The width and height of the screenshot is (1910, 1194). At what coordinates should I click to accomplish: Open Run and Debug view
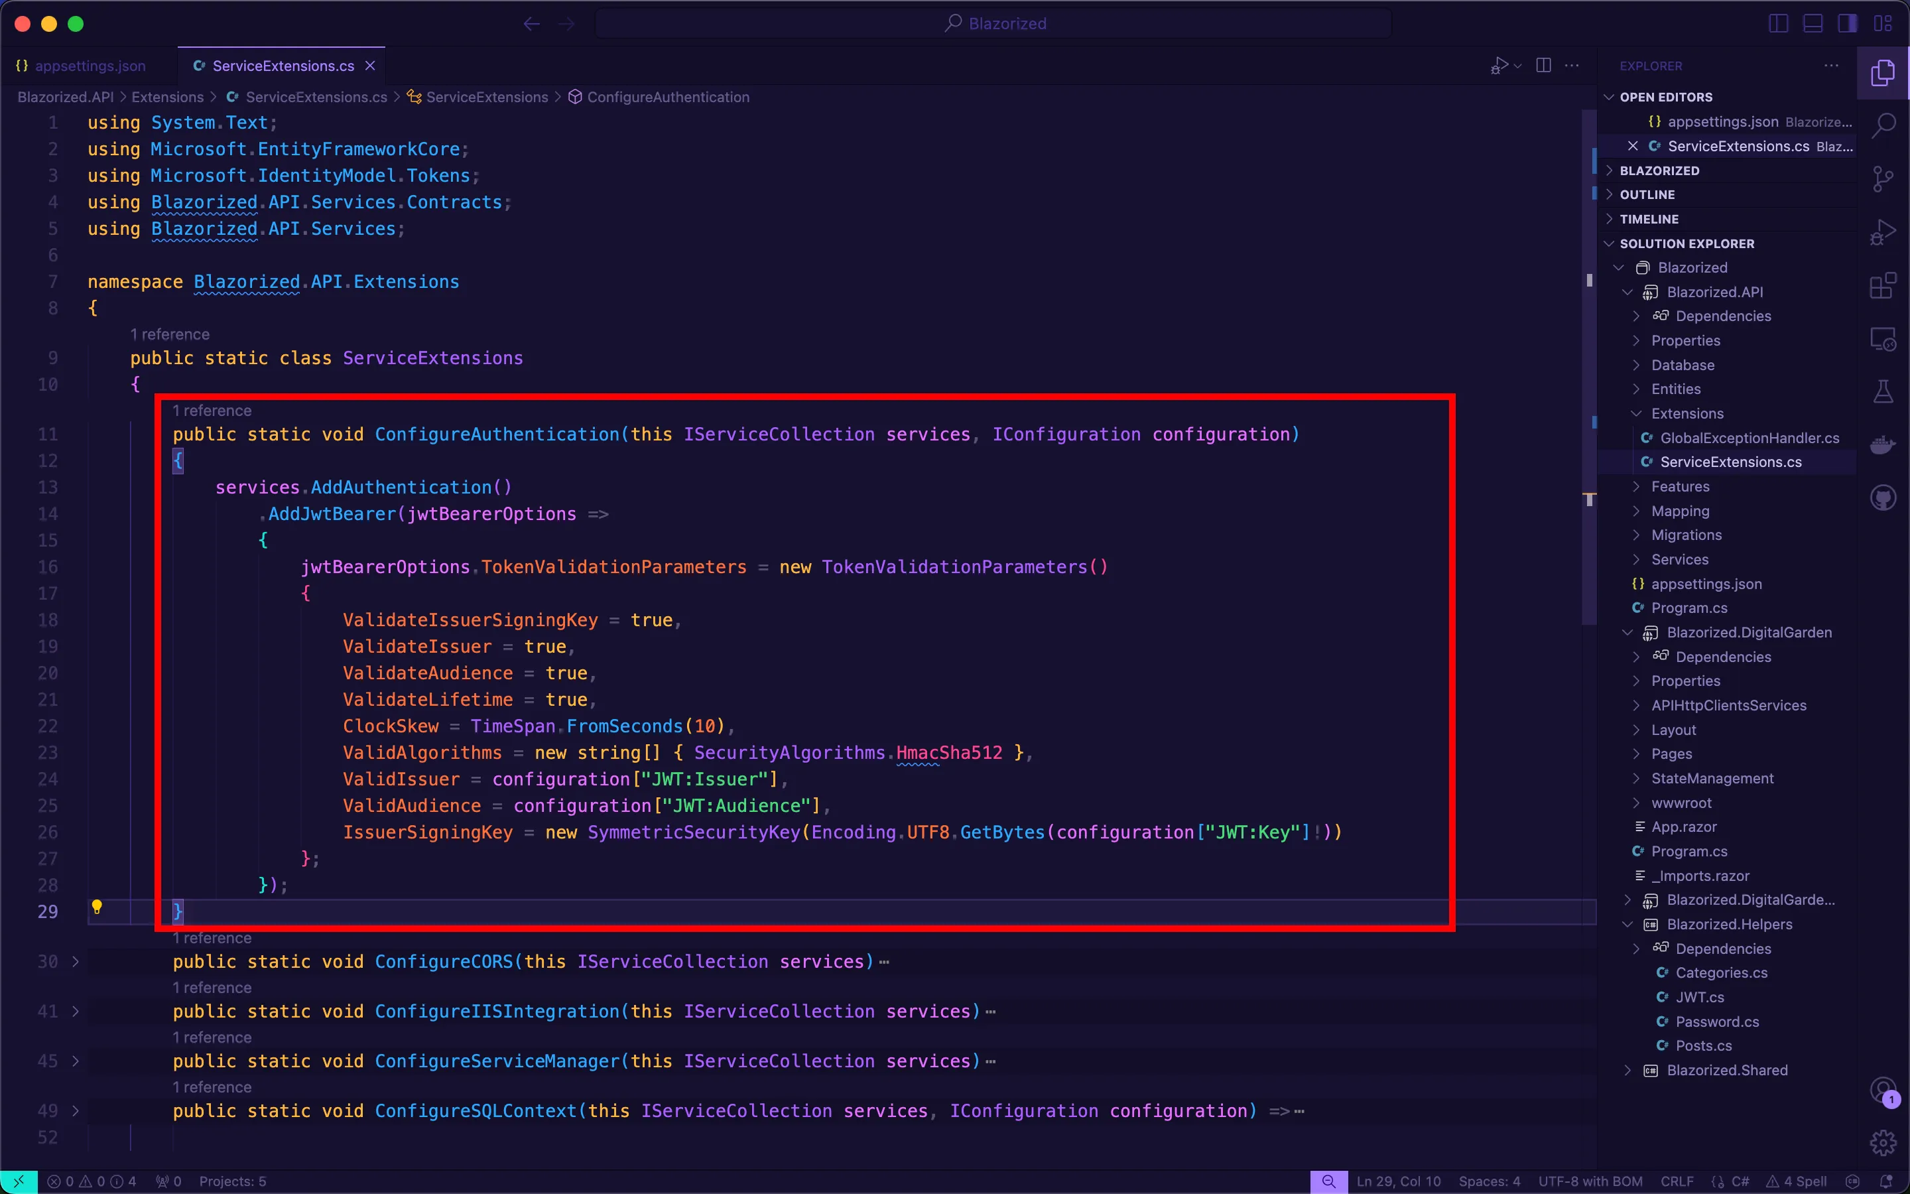1882,233
